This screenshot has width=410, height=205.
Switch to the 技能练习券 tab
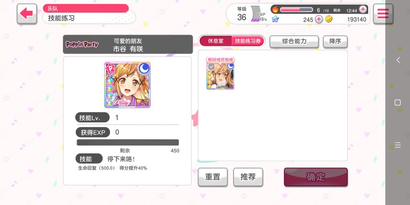point(247,41)
